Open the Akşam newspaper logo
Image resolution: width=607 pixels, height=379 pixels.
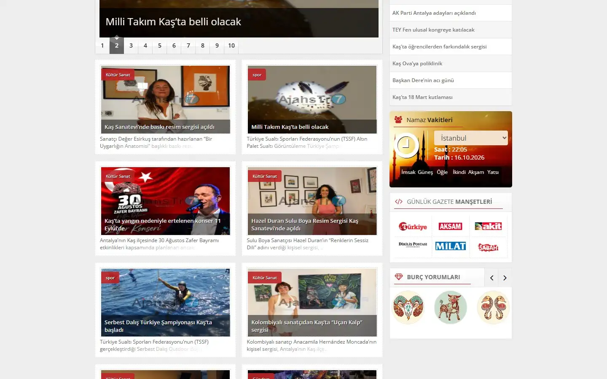(450, 227)
